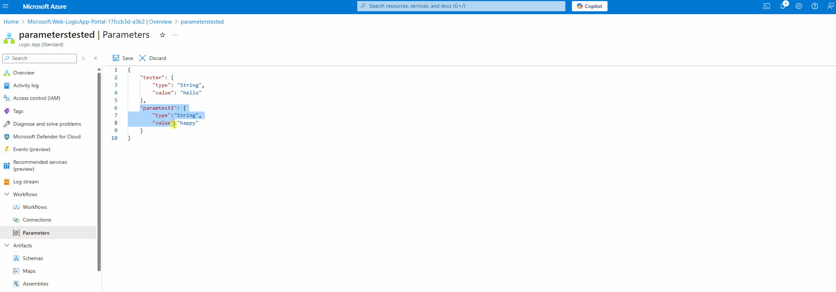
Task: Focus the sidebar Search field
Action: 39,58
